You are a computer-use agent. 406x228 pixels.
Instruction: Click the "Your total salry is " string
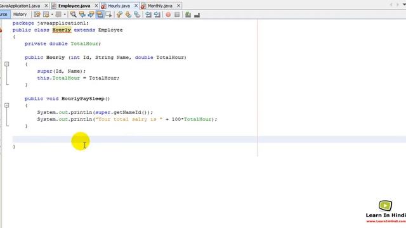click(x=129, y=120)
